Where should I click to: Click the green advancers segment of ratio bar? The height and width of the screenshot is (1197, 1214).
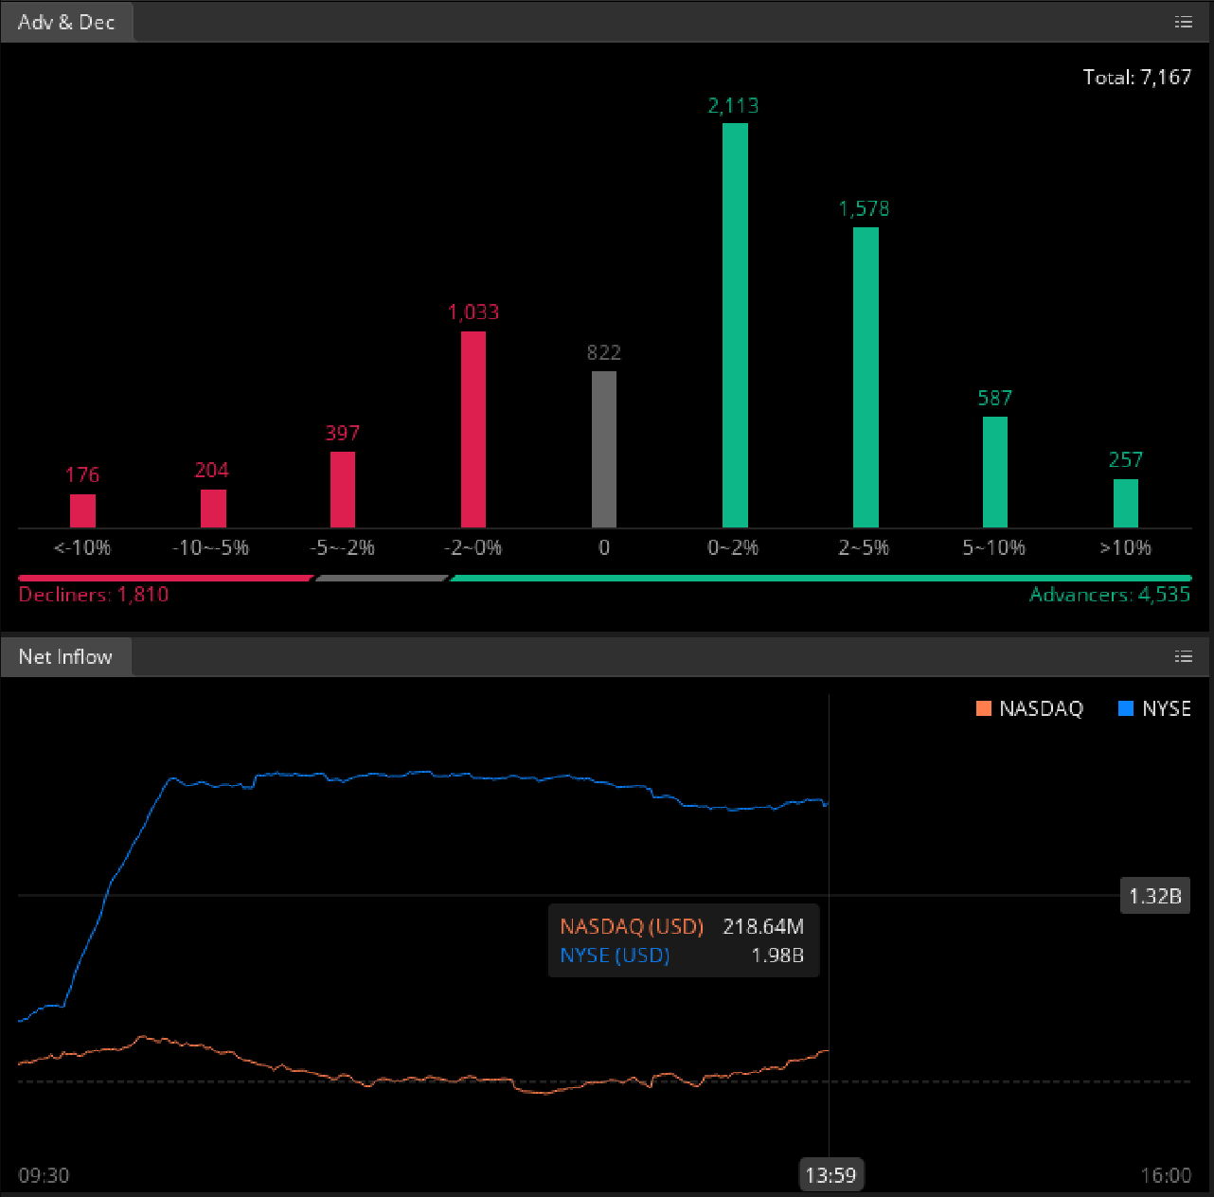pyautogui.click(x=820, y=578)
